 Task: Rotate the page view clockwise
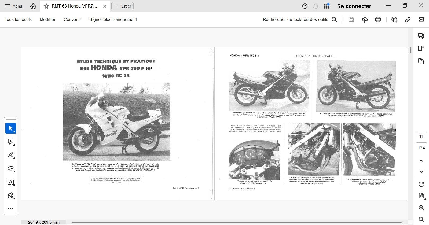421,184
